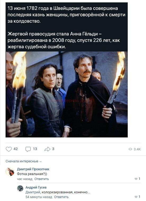Open Андрей Гусев's profile name link
Screen dimensions: 146x201
point(36,187)
